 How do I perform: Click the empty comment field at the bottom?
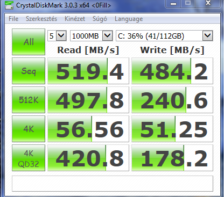(113, 184)
